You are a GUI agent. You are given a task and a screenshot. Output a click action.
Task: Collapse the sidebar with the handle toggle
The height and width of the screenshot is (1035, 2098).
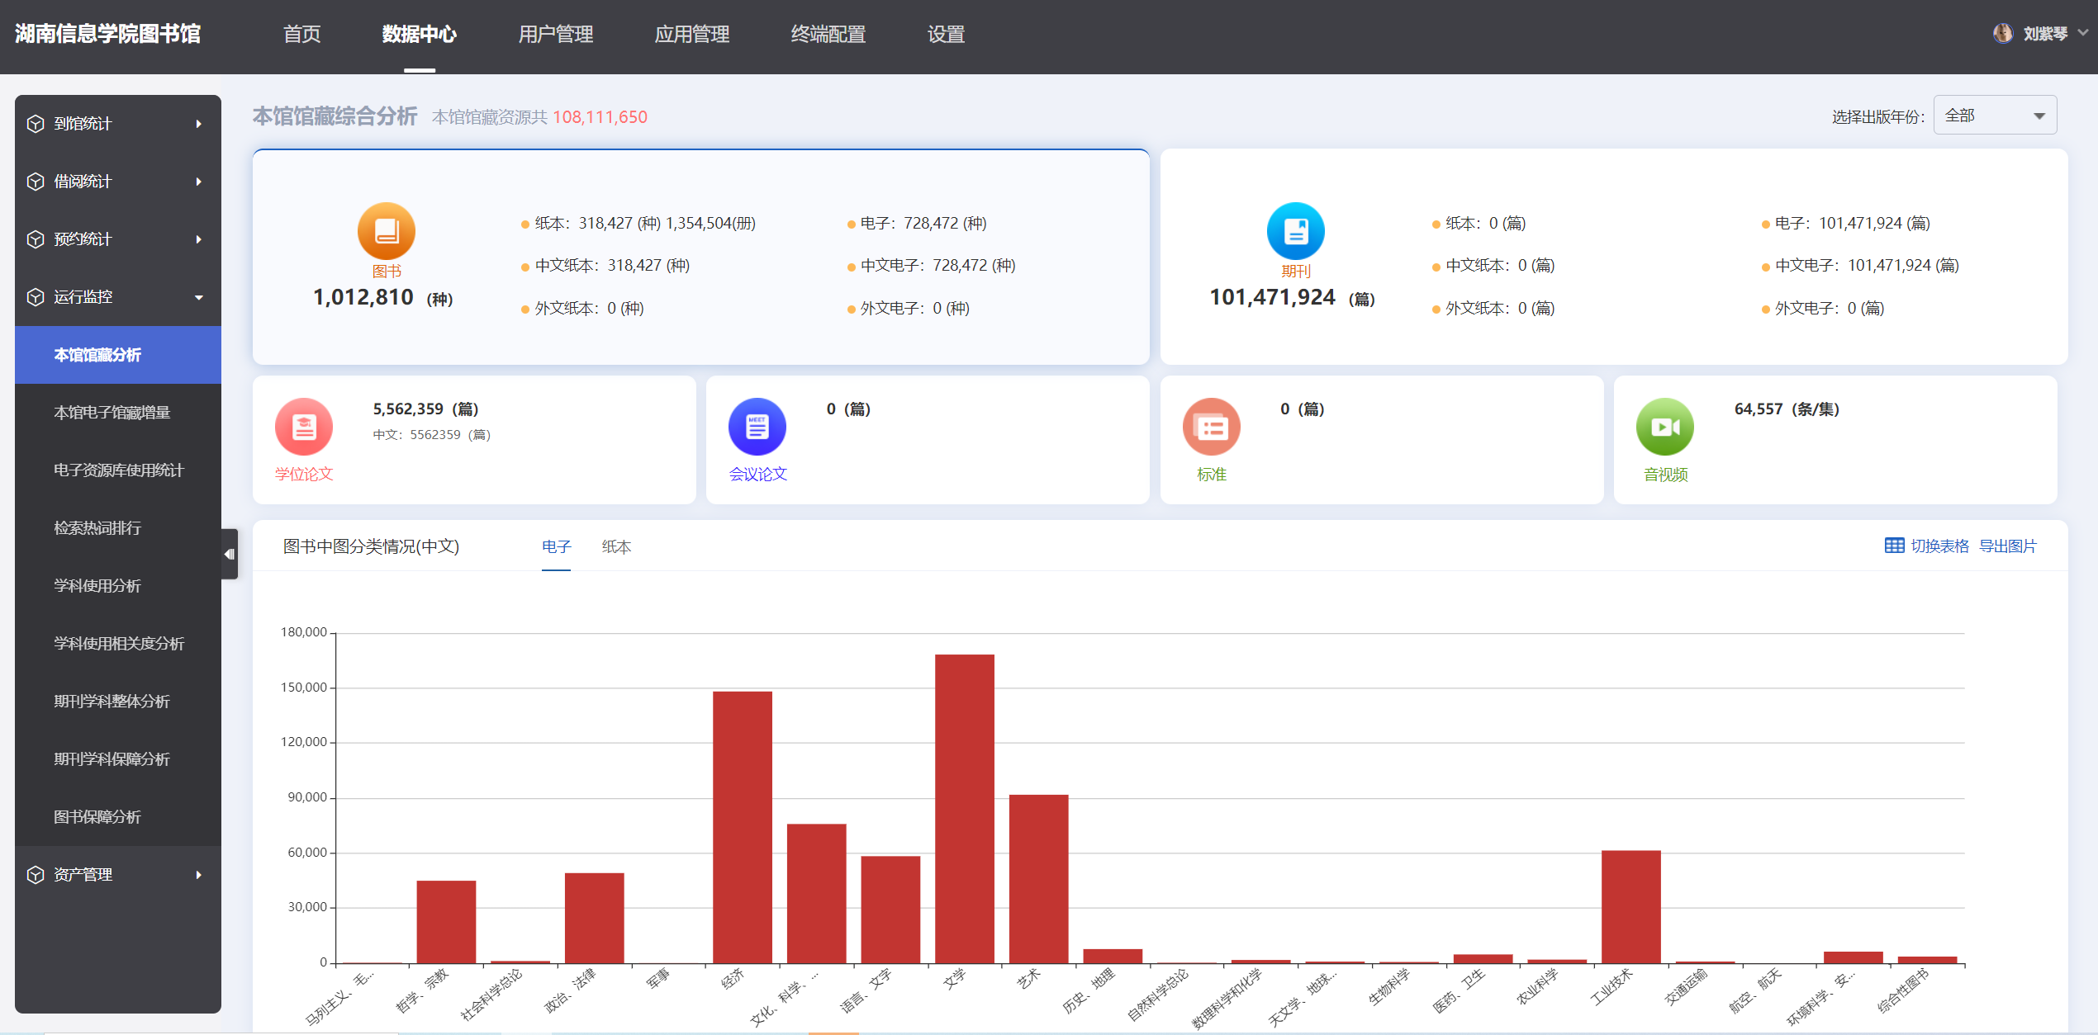(230, 554)
